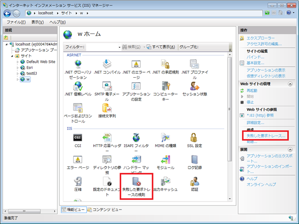This screenshot has height=224, width=299.
Task: Open 既定のドキュメント feature
Action: (x=107, y=187)
